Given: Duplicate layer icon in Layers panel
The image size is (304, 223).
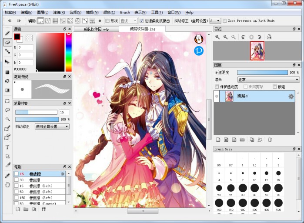Looking at the screenshot, I should [252, 140].
